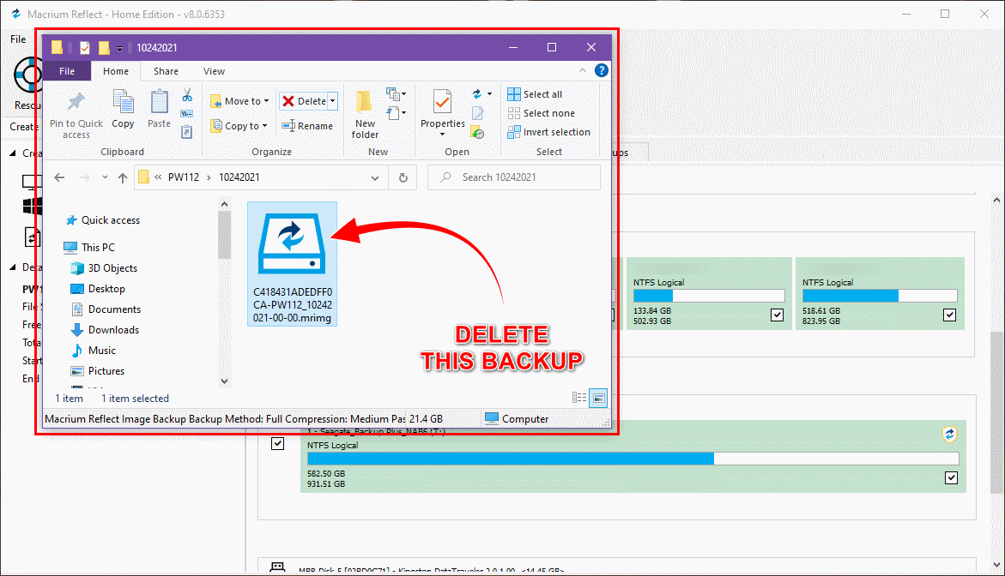Click the History icon in Open group
The height and width of the screenshot is (576, 1005).
[477, 132]
